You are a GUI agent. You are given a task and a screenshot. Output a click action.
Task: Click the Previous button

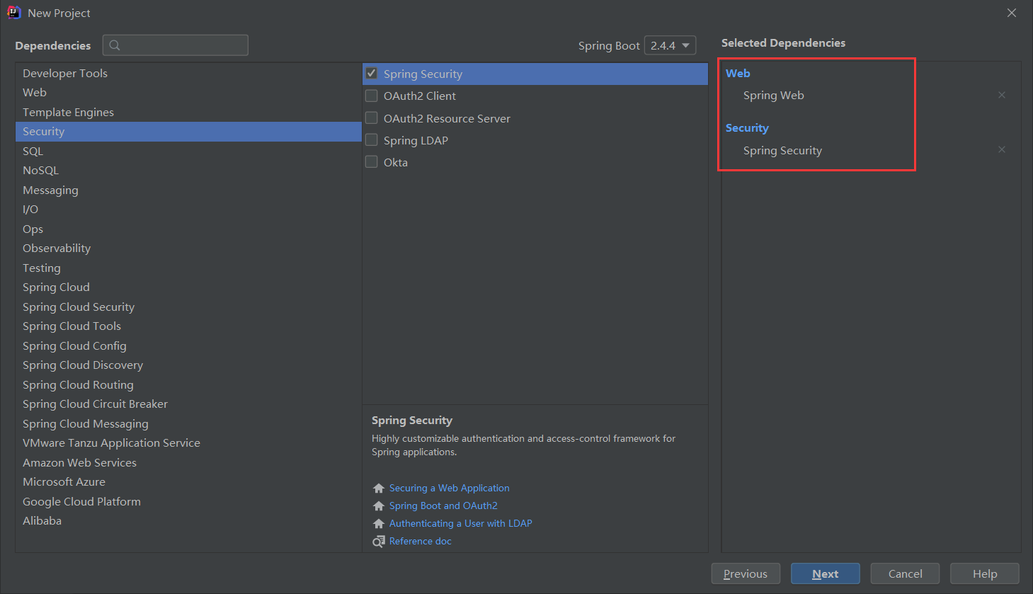tap(745, 573)
